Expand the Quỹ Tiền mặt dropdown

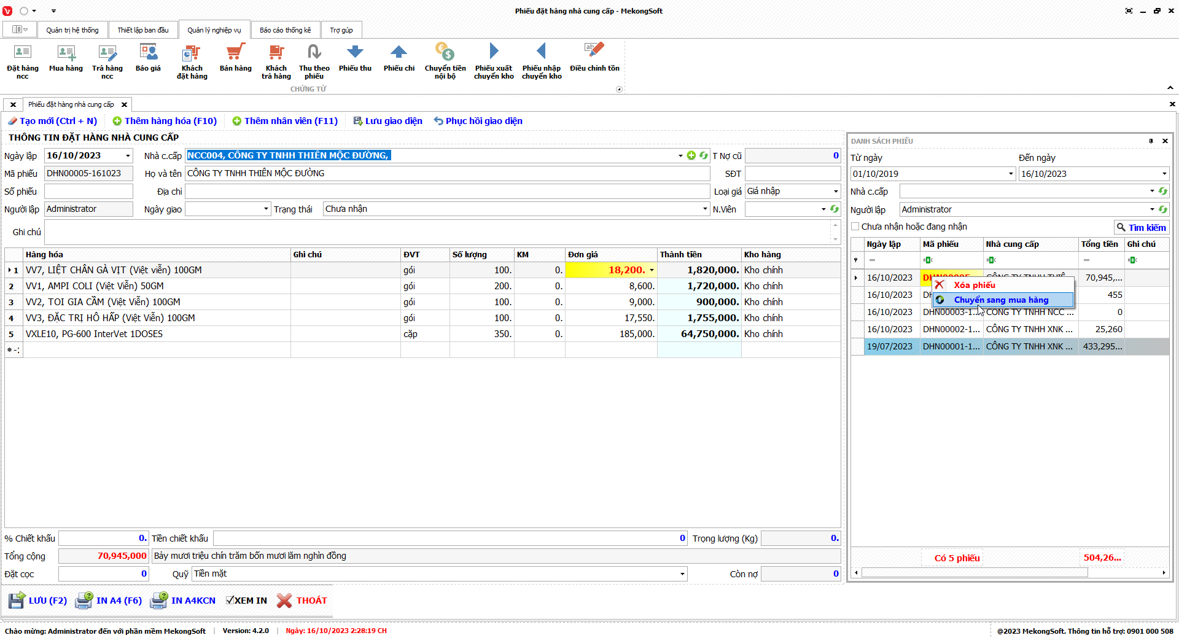pyautogui.click(x=682, y=574)
